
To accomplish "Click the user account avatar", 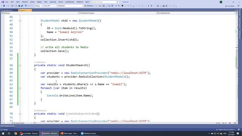I will pos(221,2).
